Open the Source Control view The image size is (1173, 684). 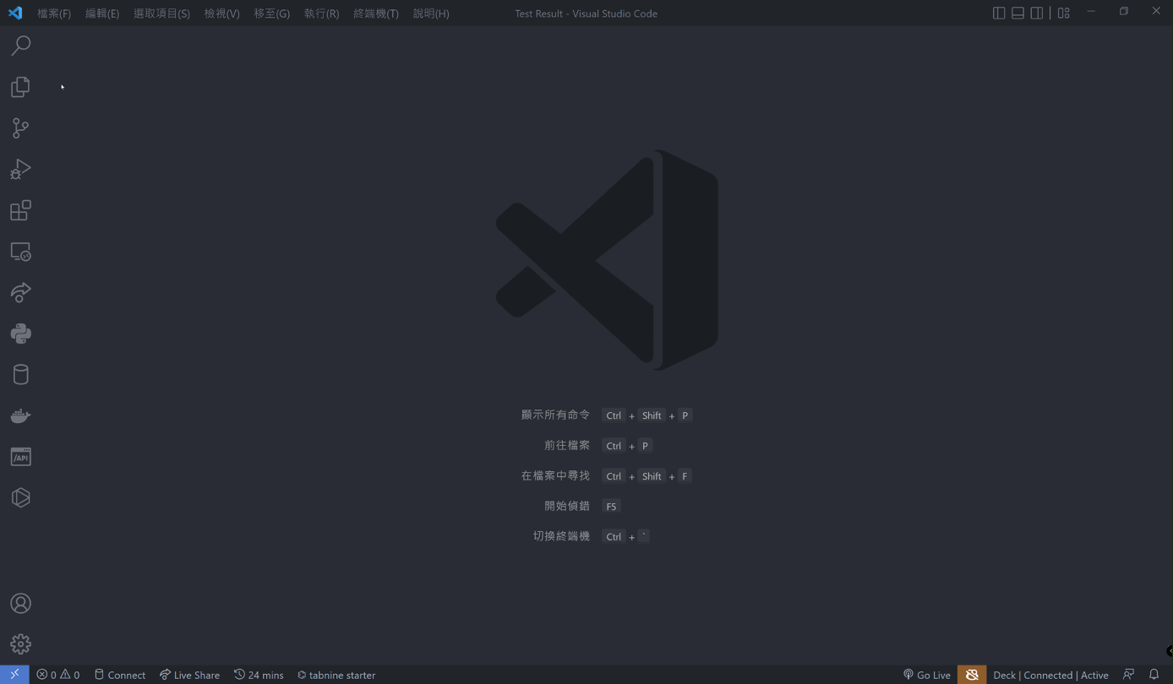(x=20, y=128)
